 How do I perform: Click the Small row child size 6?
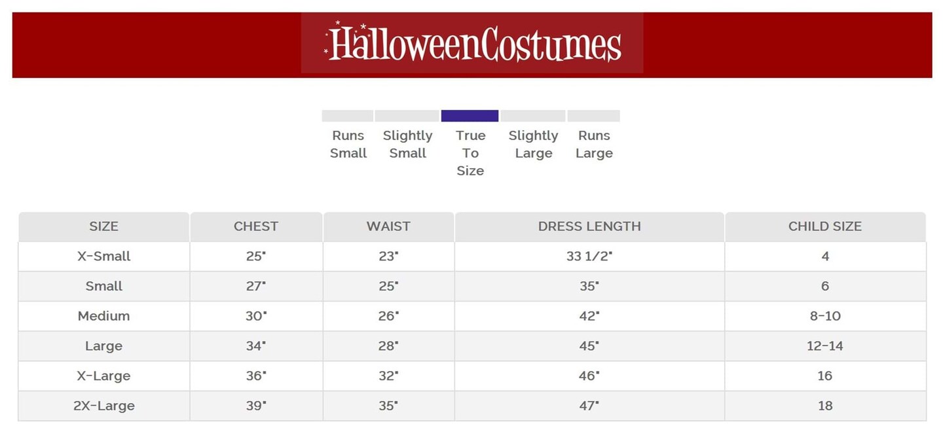click(x=825, y=286)
